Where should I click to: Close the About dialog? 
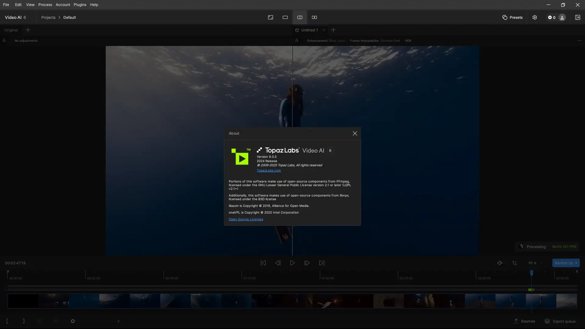click(x=355, y=133)
